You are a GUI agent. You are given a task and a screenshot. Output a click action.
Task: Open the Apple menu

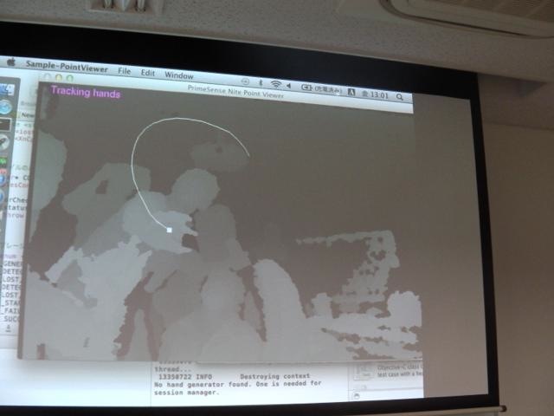(12, 62)
